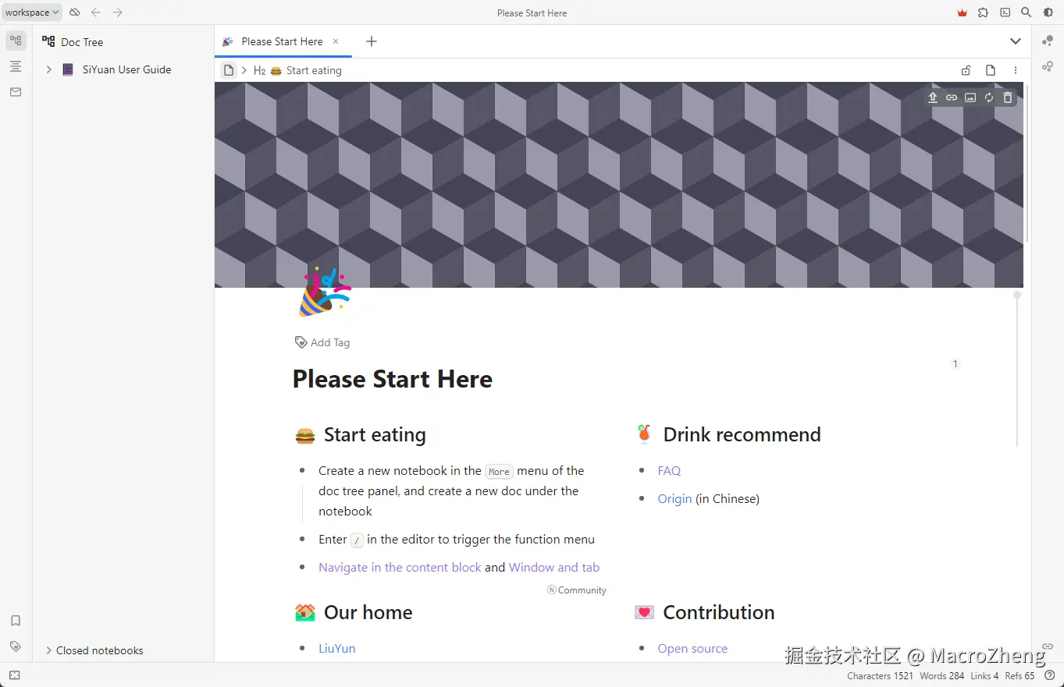Click the document progress slider handle

click(x=1016, y=295)
